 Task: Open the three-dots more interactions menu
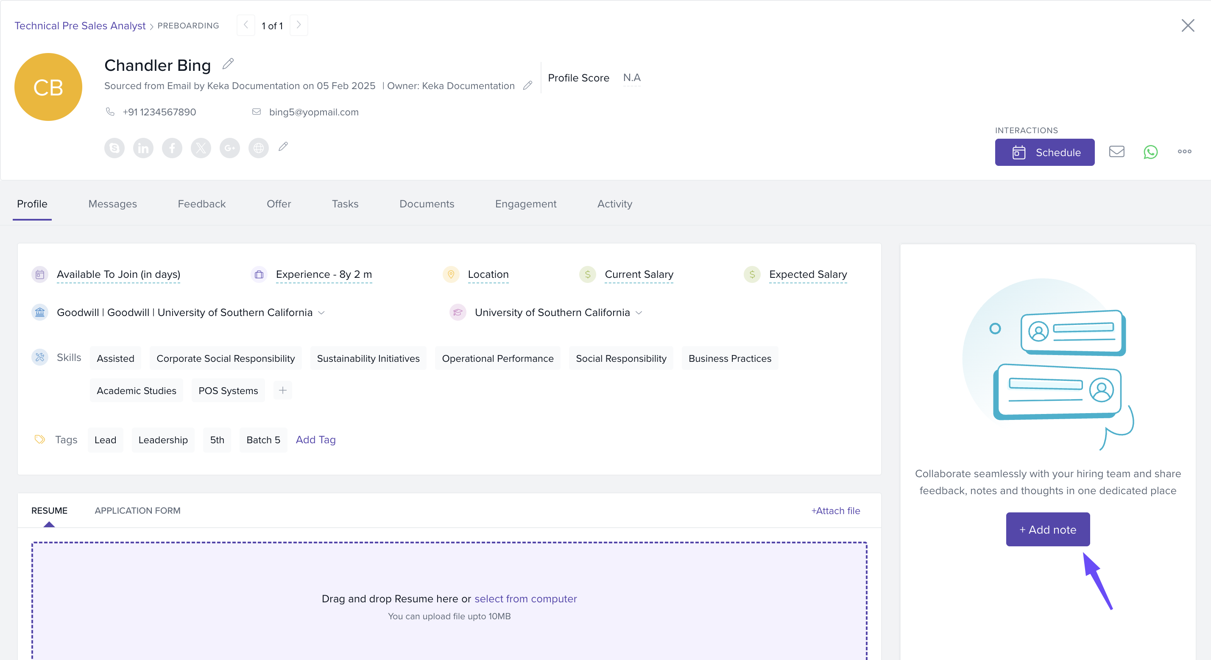coord(1184,151)
